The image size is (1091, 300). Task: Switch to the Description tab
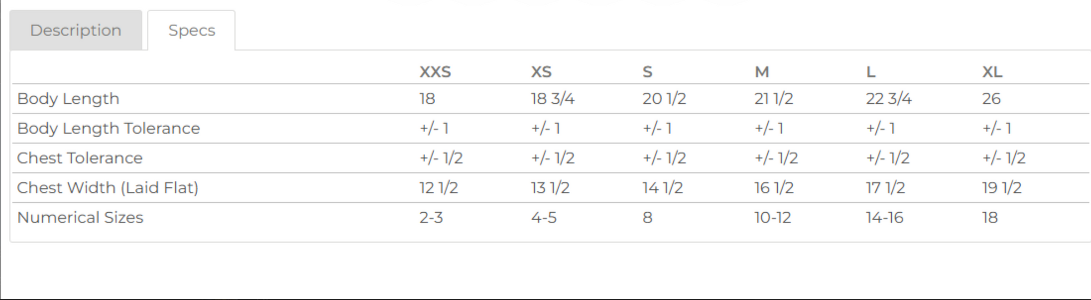(x=76, y=30)
